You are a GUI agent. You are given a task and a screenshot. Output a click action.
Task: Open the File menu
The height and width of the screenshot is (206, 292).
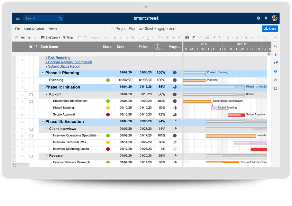point(17,29)
